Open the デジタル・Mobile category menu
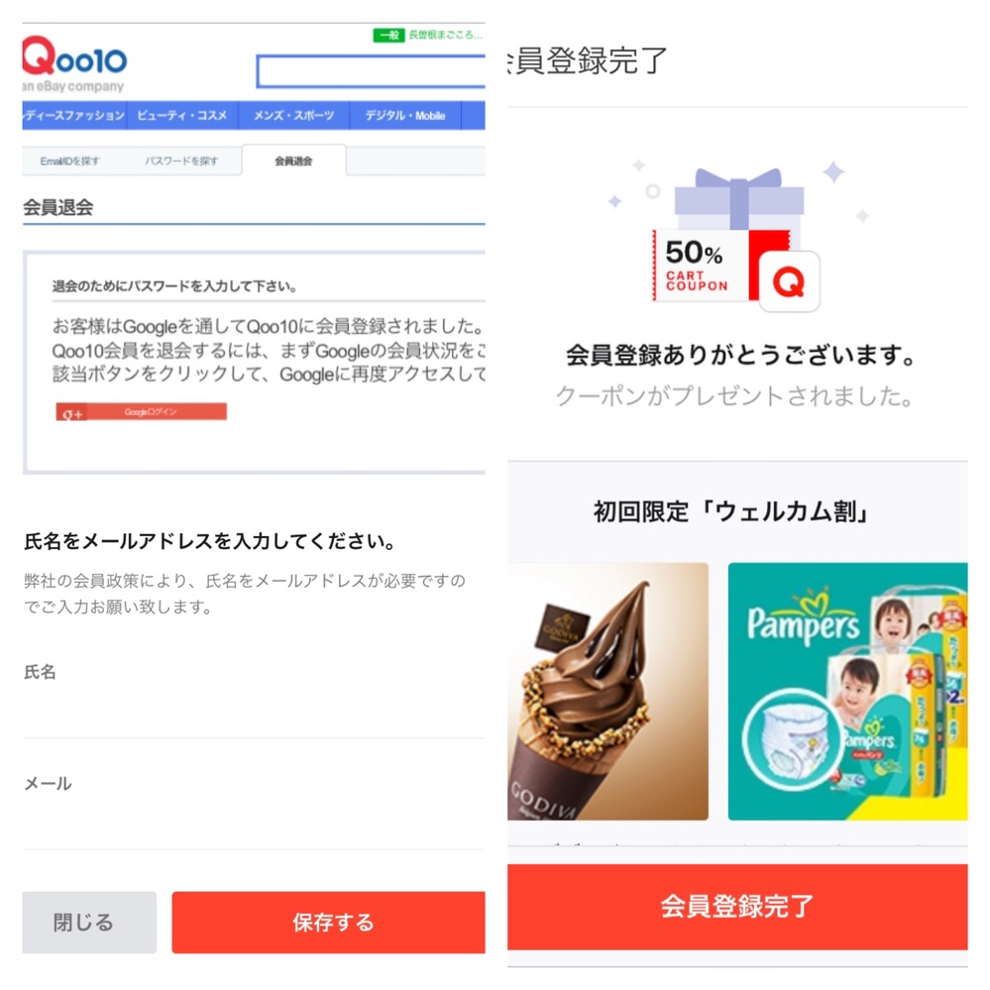 pos(405,116)
